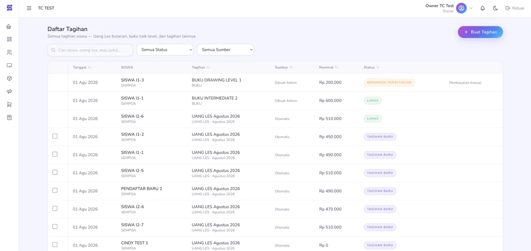Click the TAGIHAN BARU badge for SISWA J1-2
The image size is (531, 251).
[380, 137]
